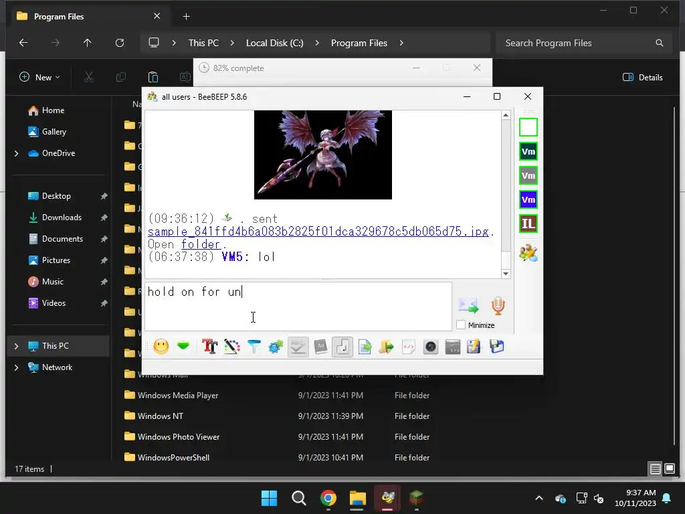This screenshot has width=685, height=514.
Task: Toggle word completion dictionary icon
Action: point(320,347)
